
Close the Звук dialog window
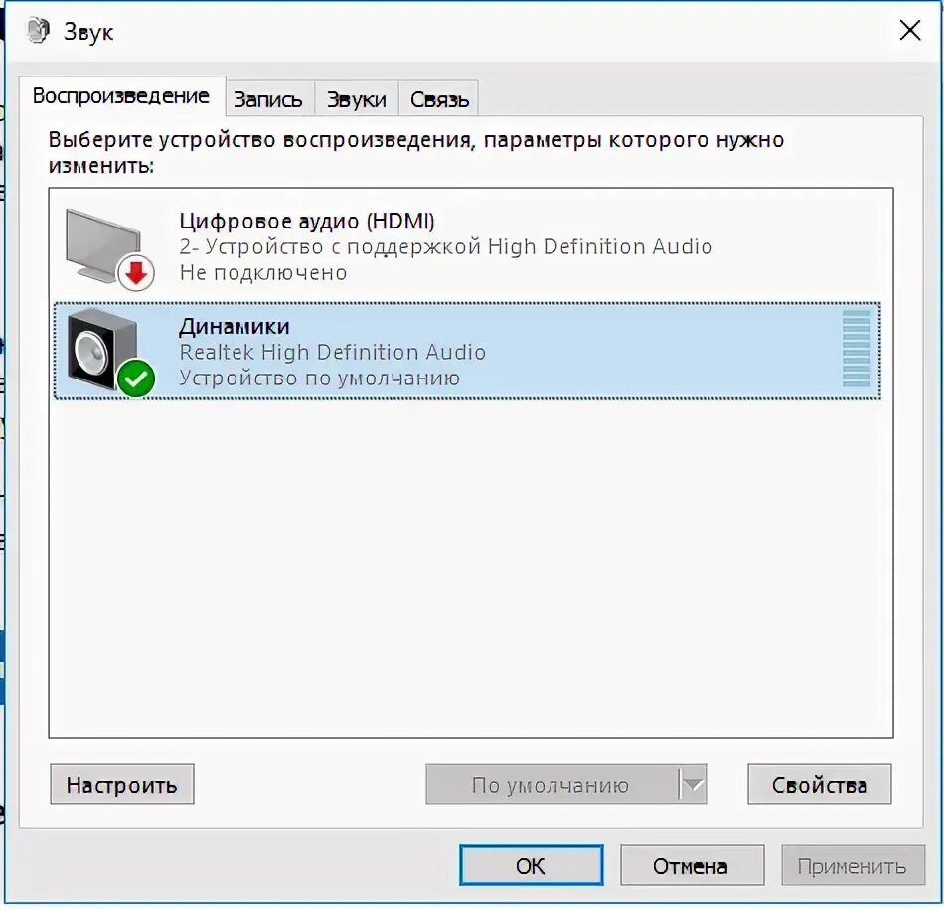click(x=909, y=30)
